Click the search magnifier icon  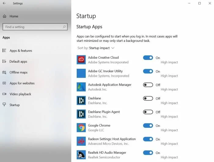point(64,27)
